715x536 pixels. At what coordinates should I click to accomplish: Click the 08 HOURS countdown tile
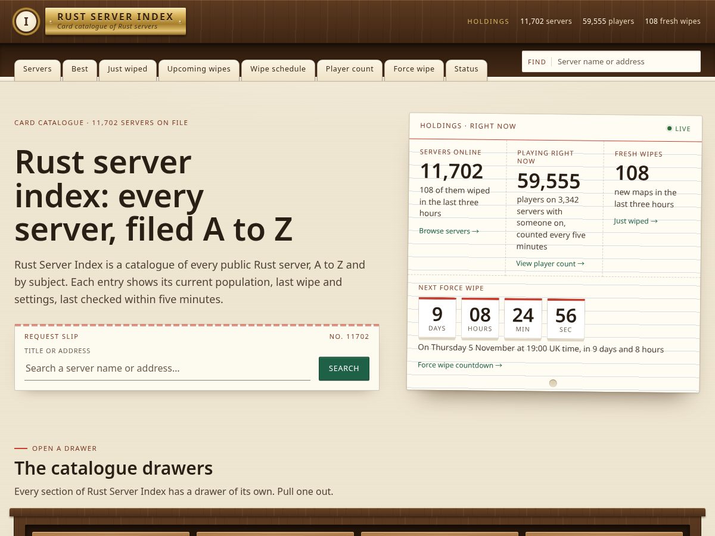(480, 319)
